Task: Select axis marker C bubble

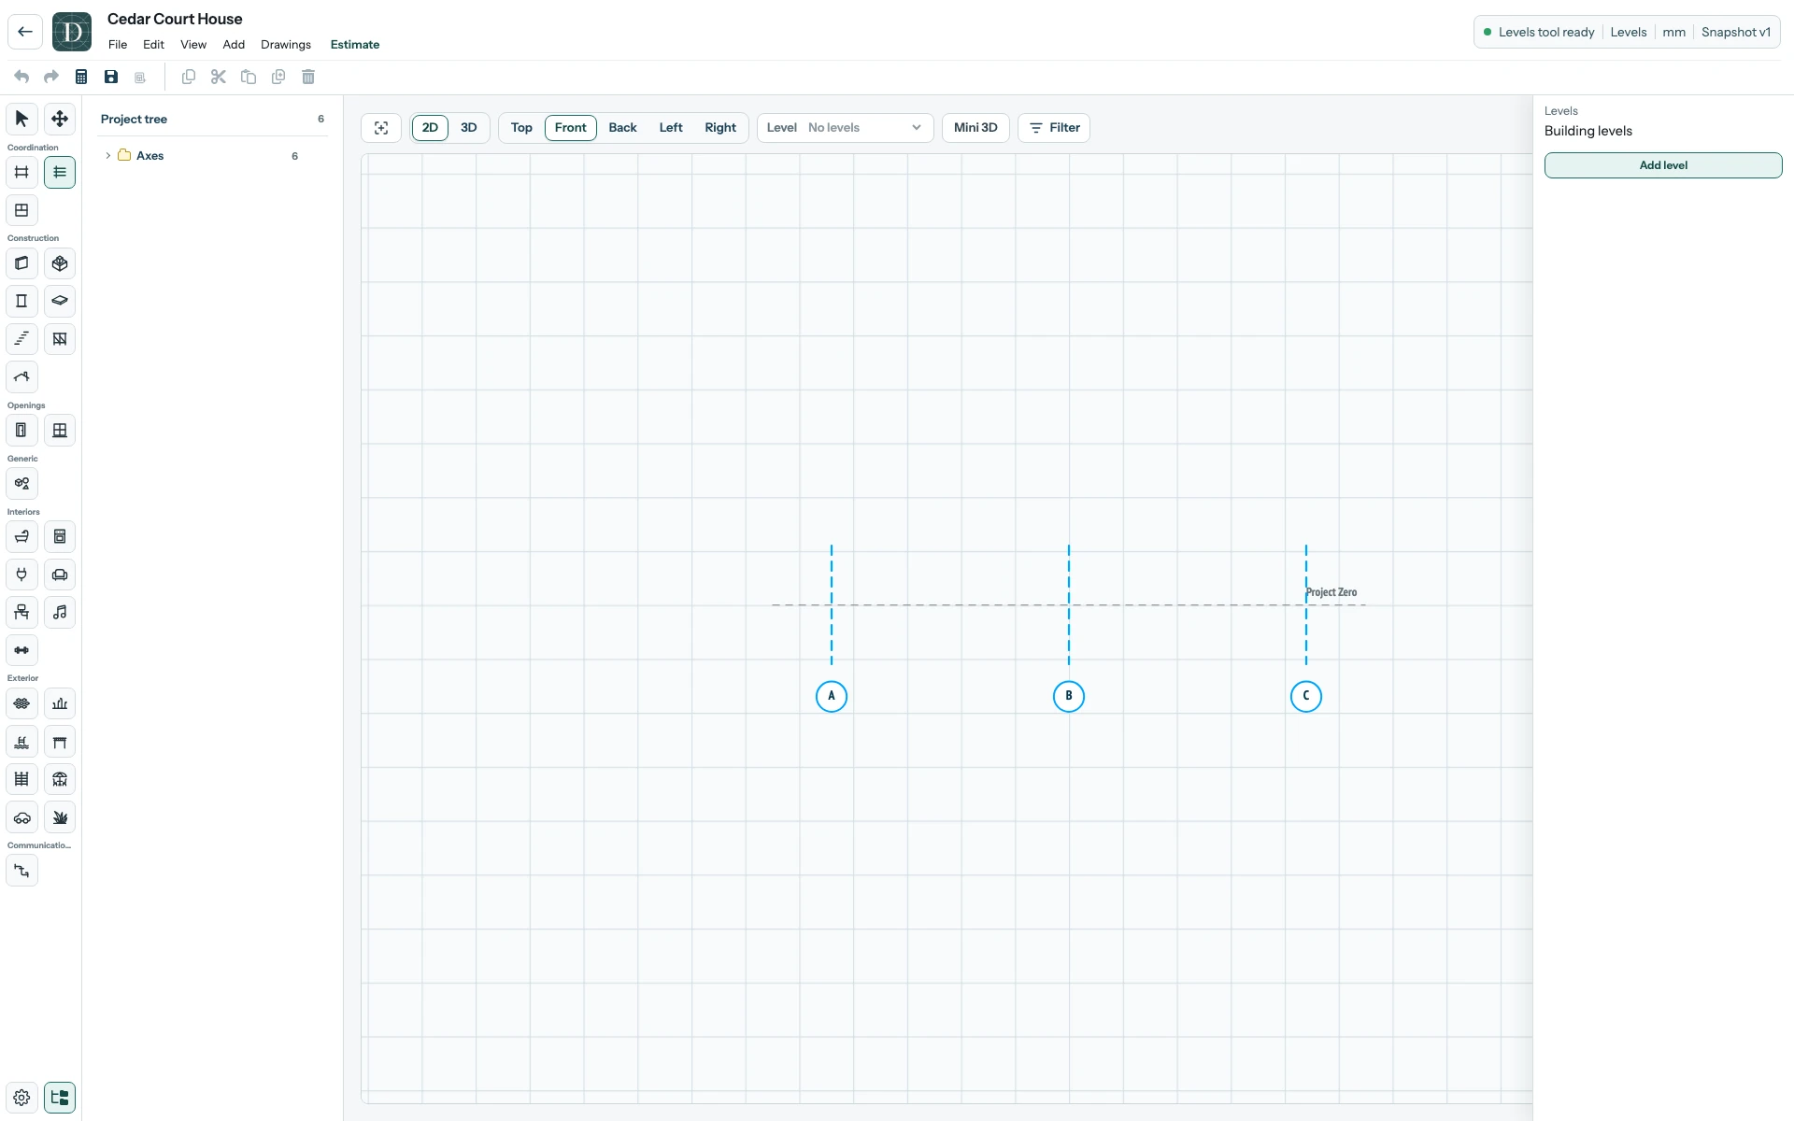Action: 1306,696
